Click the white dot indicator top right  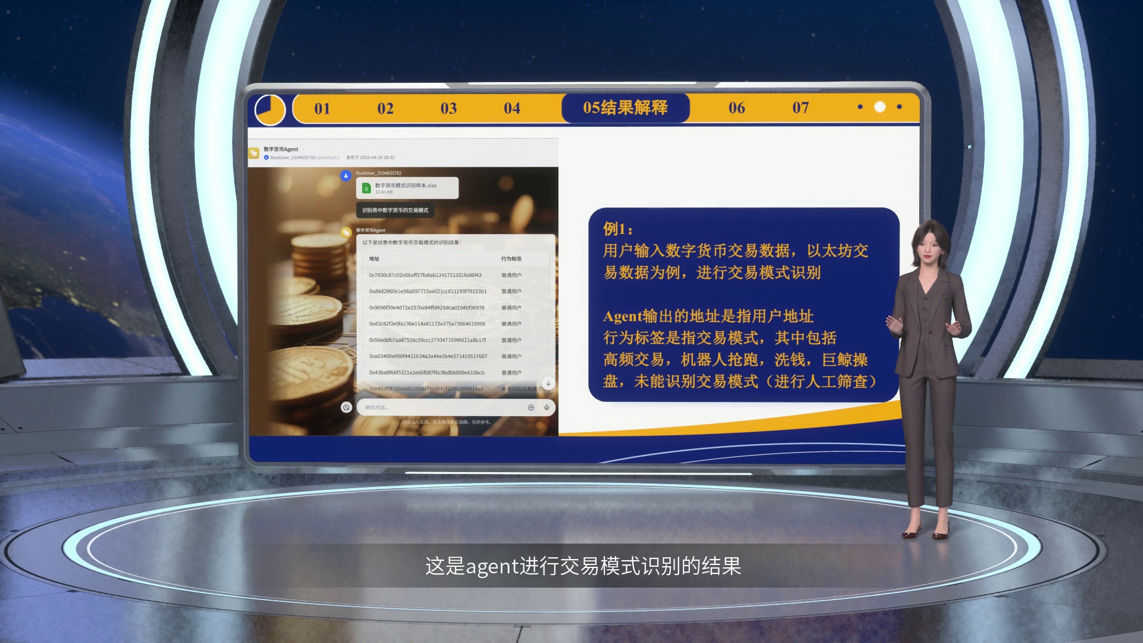[x=880, y=107]
